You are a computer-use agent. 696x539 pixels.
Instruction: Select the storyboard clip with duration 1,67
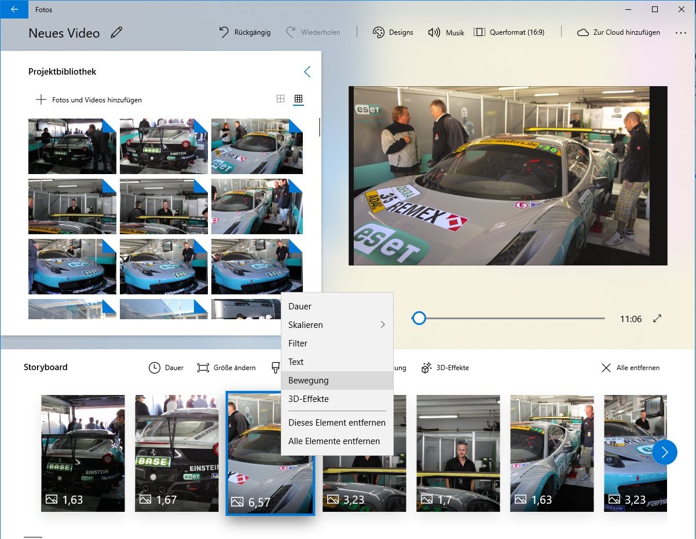click(177, 453)
